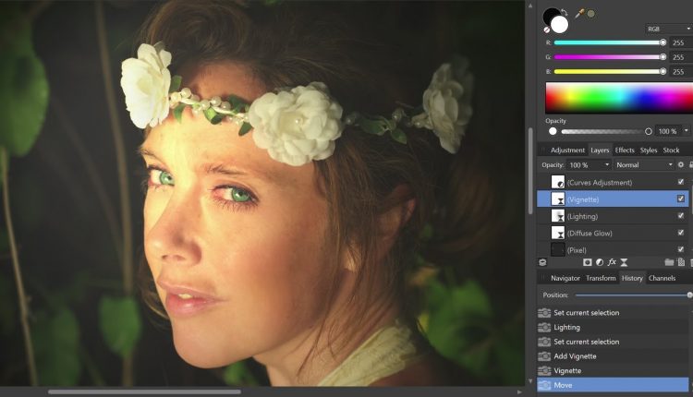Screen dimensions: 693x397
Task: Add a live filter via hourglass icon
Action: [624, 262]
